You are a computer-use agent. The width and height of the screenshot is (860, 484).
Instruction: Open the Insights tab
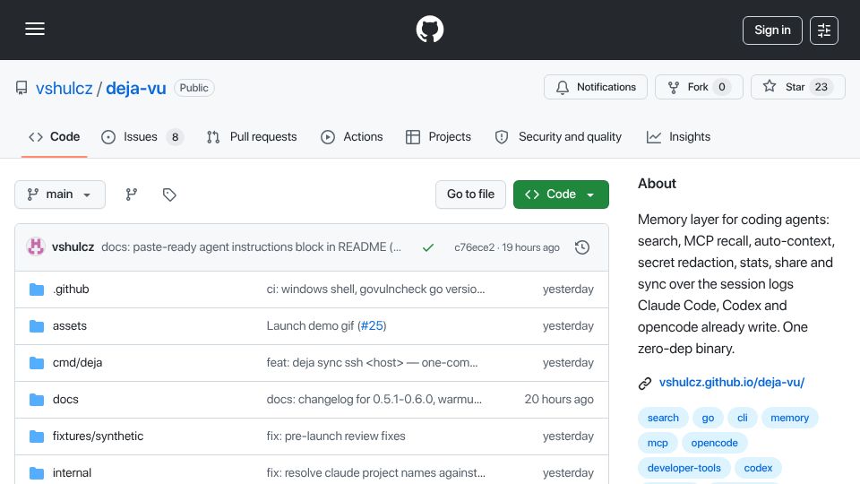point(678,136)
